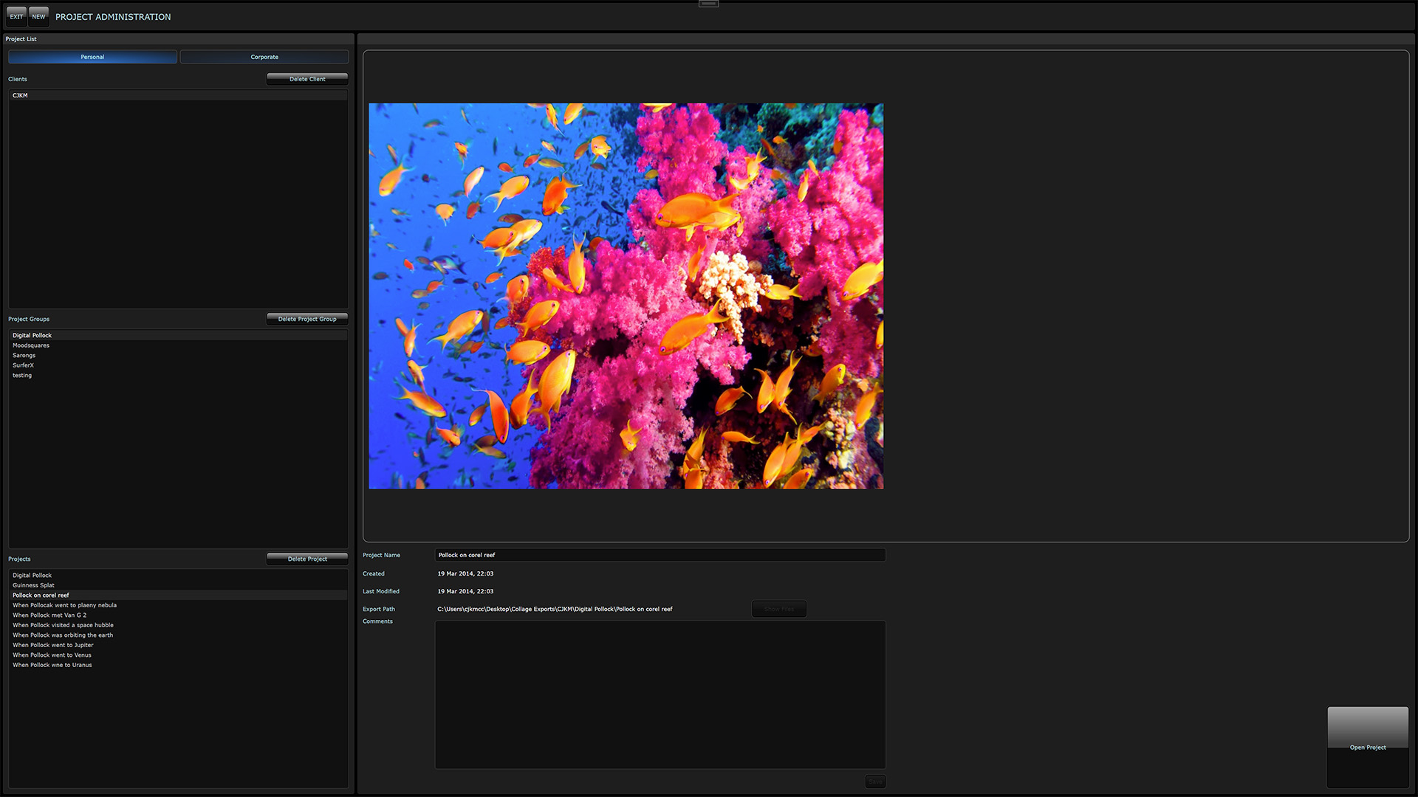Click the Delete Project button

pyautogui.click(x=307, y=559)
